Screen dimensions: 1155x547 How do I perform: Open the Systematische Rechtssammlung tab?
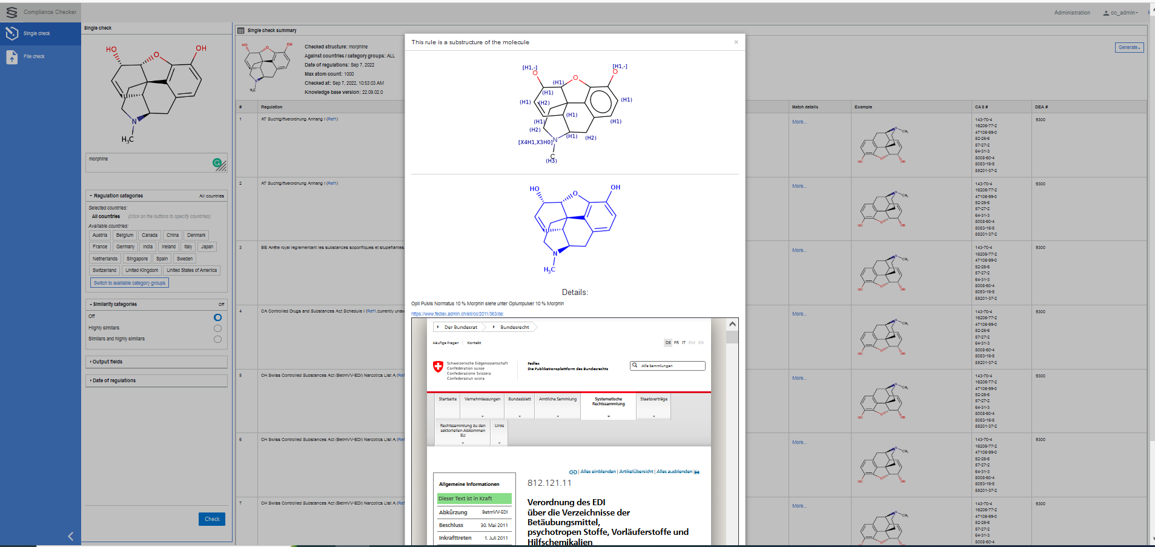(608, 402)
